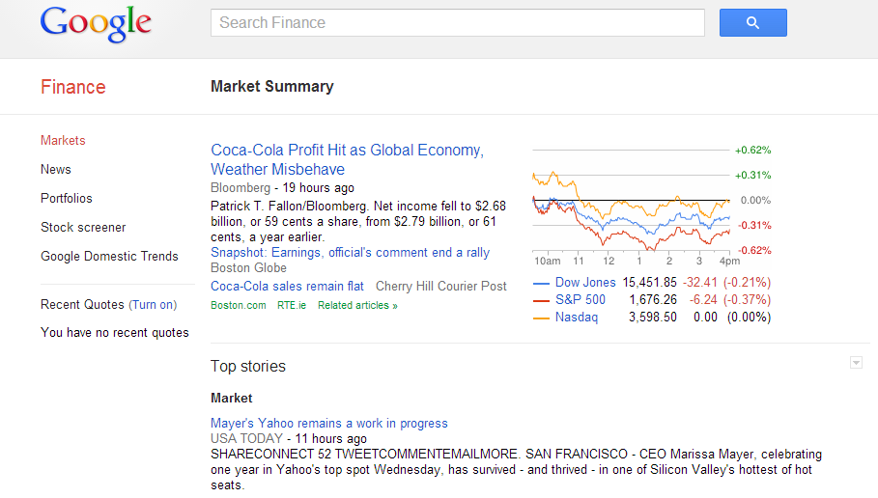Open News from the sidebar
The width and height of the screenshot is (878, 498).
point(56,170)
